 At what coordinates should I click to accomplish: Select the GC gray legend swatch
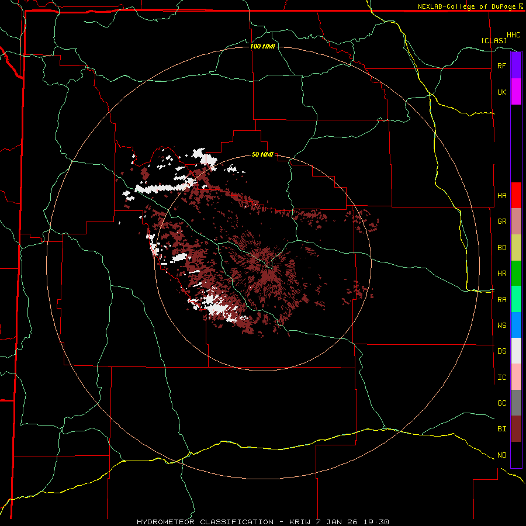click(516, 403)
